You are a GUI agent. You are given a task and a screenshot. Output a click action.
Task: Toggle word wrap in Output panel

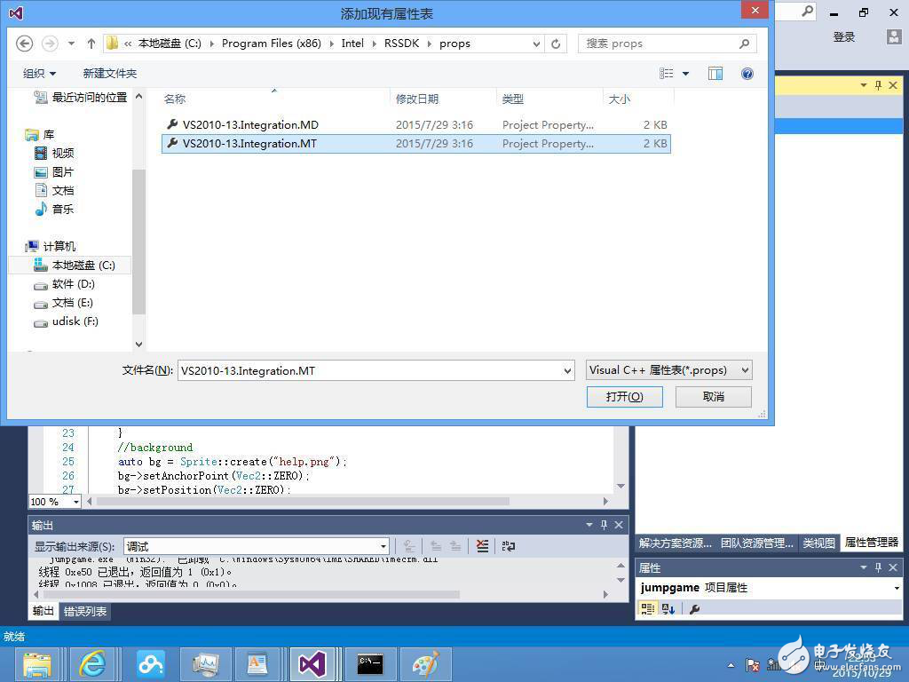pyautogui.click(x=509, y=546)
